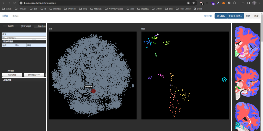263x131 pixels.
Task: Expand the 上传选择 section header
Action: click(x=24, y=80)
